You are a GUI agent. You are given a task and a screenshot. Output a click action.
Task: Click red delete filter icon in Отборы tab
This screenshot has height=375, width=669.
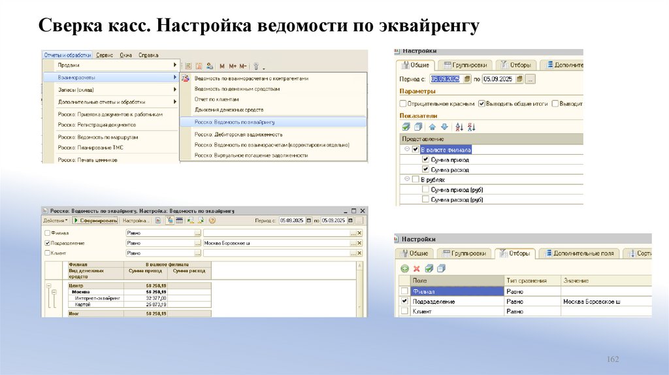[416, 269]
